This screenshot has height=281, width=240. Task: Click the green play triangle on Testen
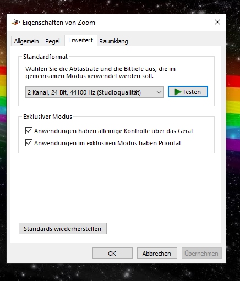[x=178, y=92]
